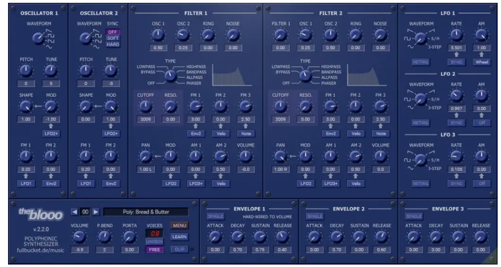This screenshot has height=267, width=501.
Task: Open Oscillator 1 FM 1 source LFO1 selector
Action: point(26,184)
